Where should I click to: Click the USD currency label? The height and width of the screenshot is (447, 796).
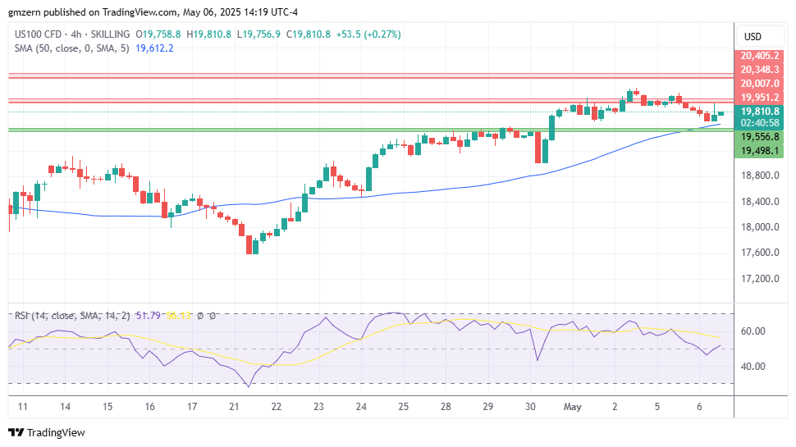[752, 37]
